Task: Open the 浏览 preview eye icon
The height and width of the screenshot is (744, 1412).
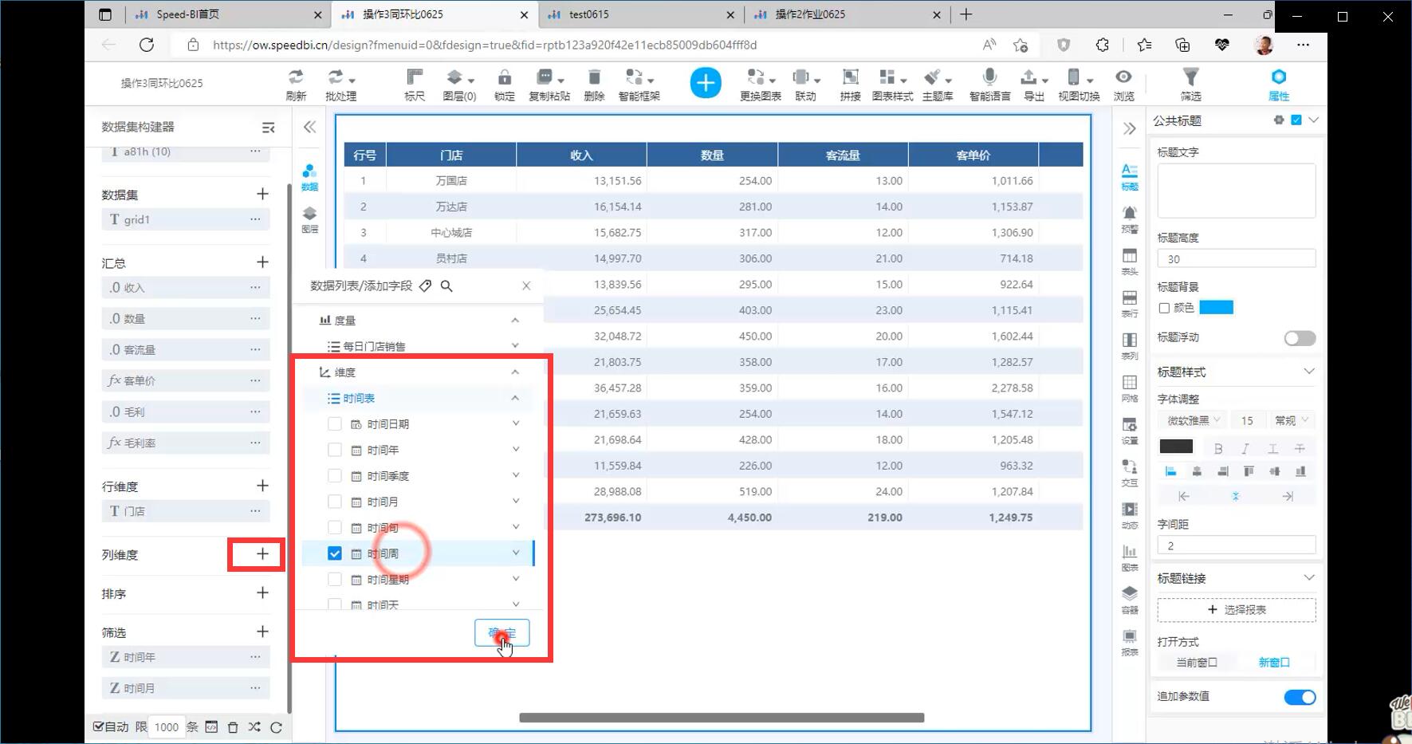Action: point(1123,77)
